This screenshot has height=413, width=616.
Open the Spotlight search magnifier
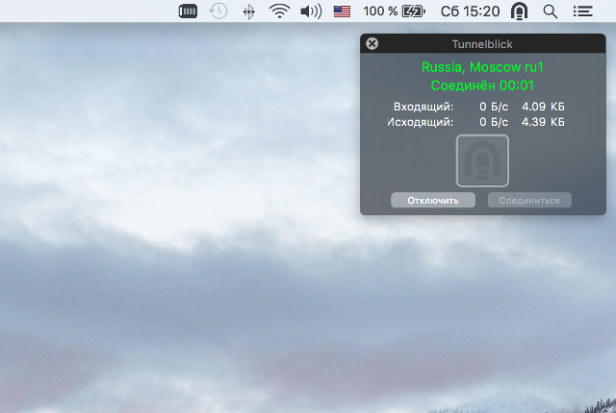[x=550, y=12]
